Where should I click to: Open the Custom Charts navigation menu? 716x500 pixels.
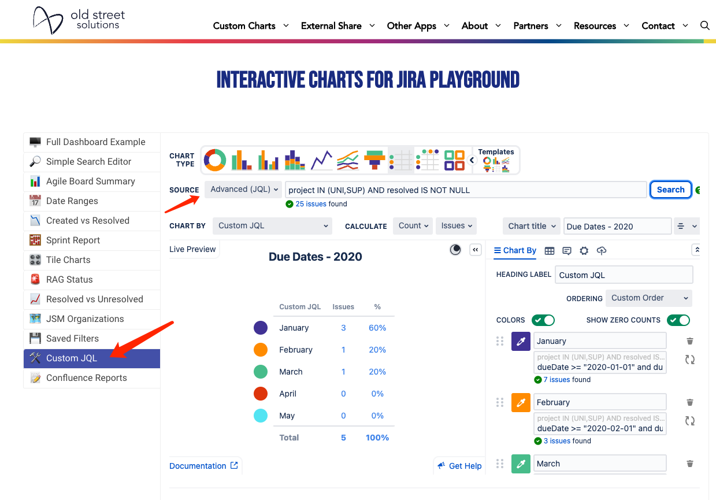click(252, 25)
